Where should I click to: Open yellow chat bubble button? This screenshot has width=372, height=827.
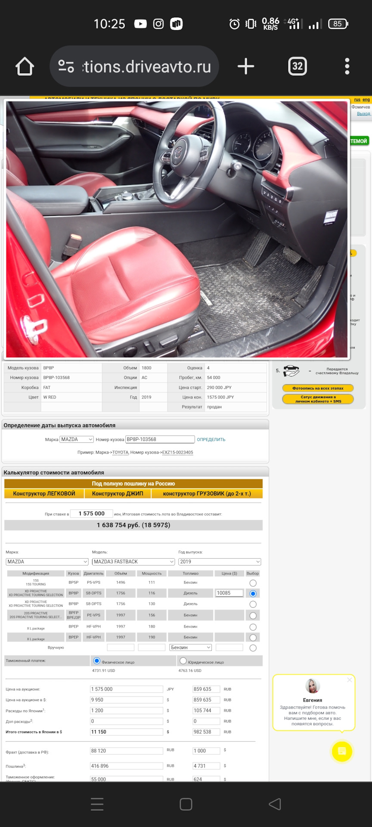click(342, 751)
